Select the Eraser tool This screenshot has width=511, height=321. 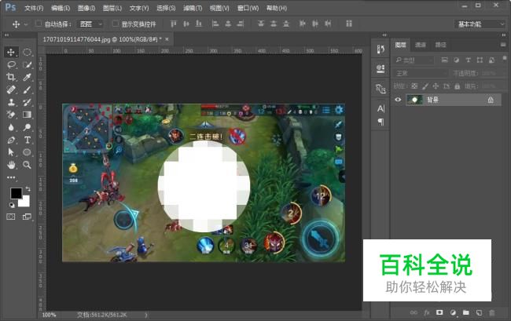11,115
